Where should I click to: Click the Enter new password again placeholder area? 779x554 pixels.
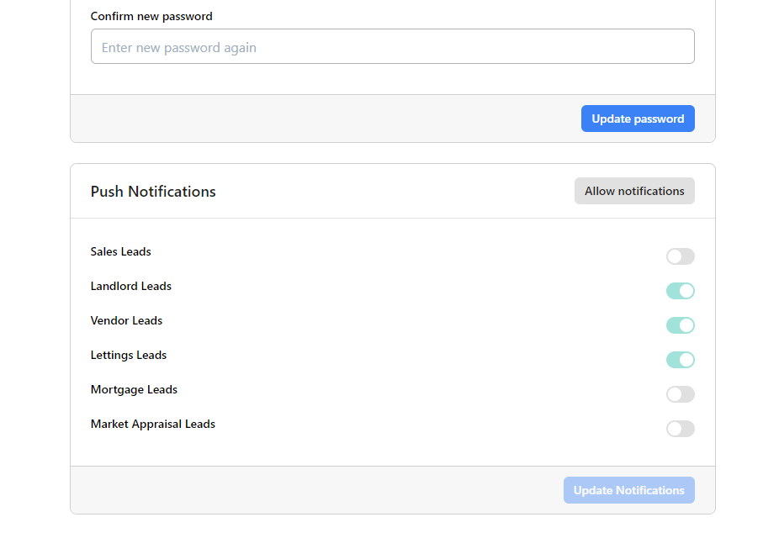178,46
